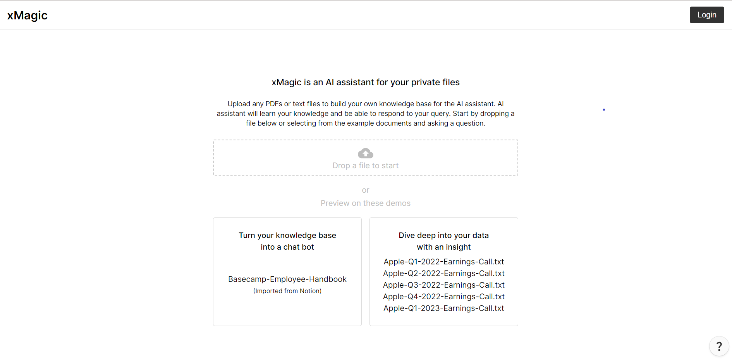Select Apple-Q1-2023-Earnings-Call.txt file
The image size is (732, 364).
443,308
